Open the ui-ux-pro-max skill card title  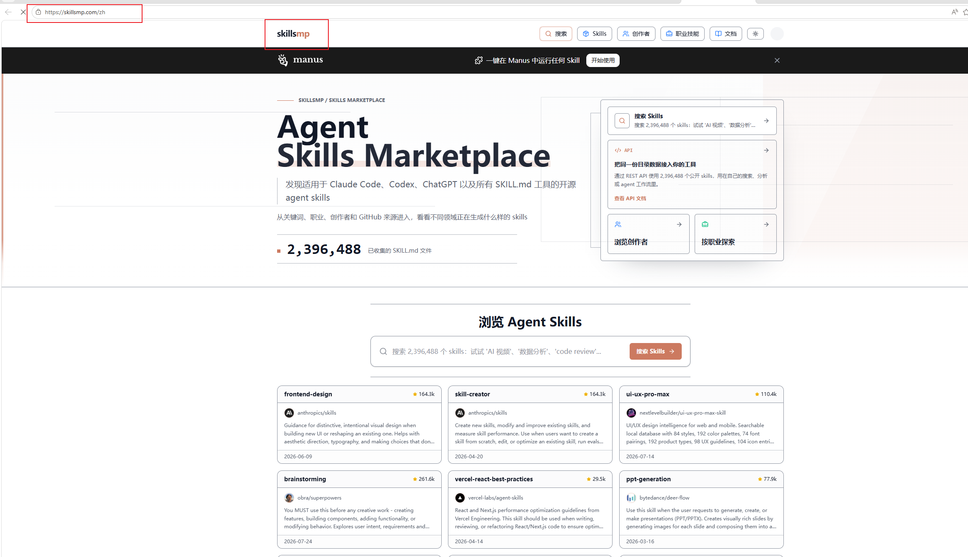(x=648, y=394)
